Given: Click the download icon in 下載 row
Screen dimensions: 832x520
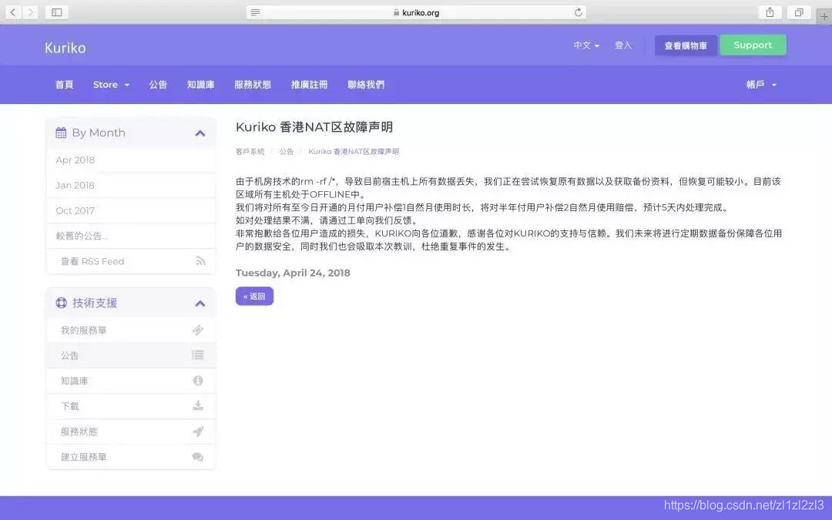Looking at the screenshot, I should click(x=198, y=406).
